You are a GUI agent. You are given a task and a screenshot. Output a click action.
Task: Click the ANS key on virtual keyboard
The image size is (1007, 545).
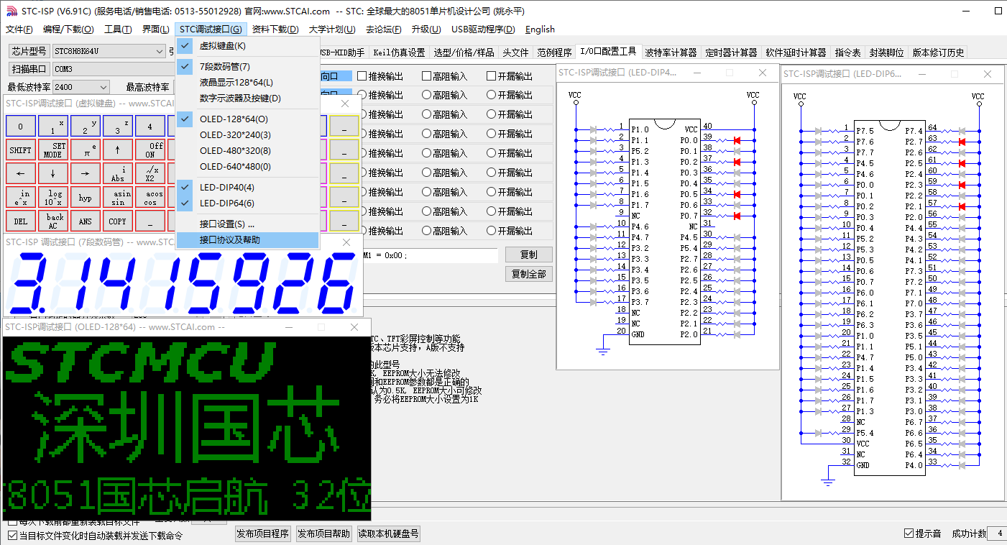tap(85, 221)
